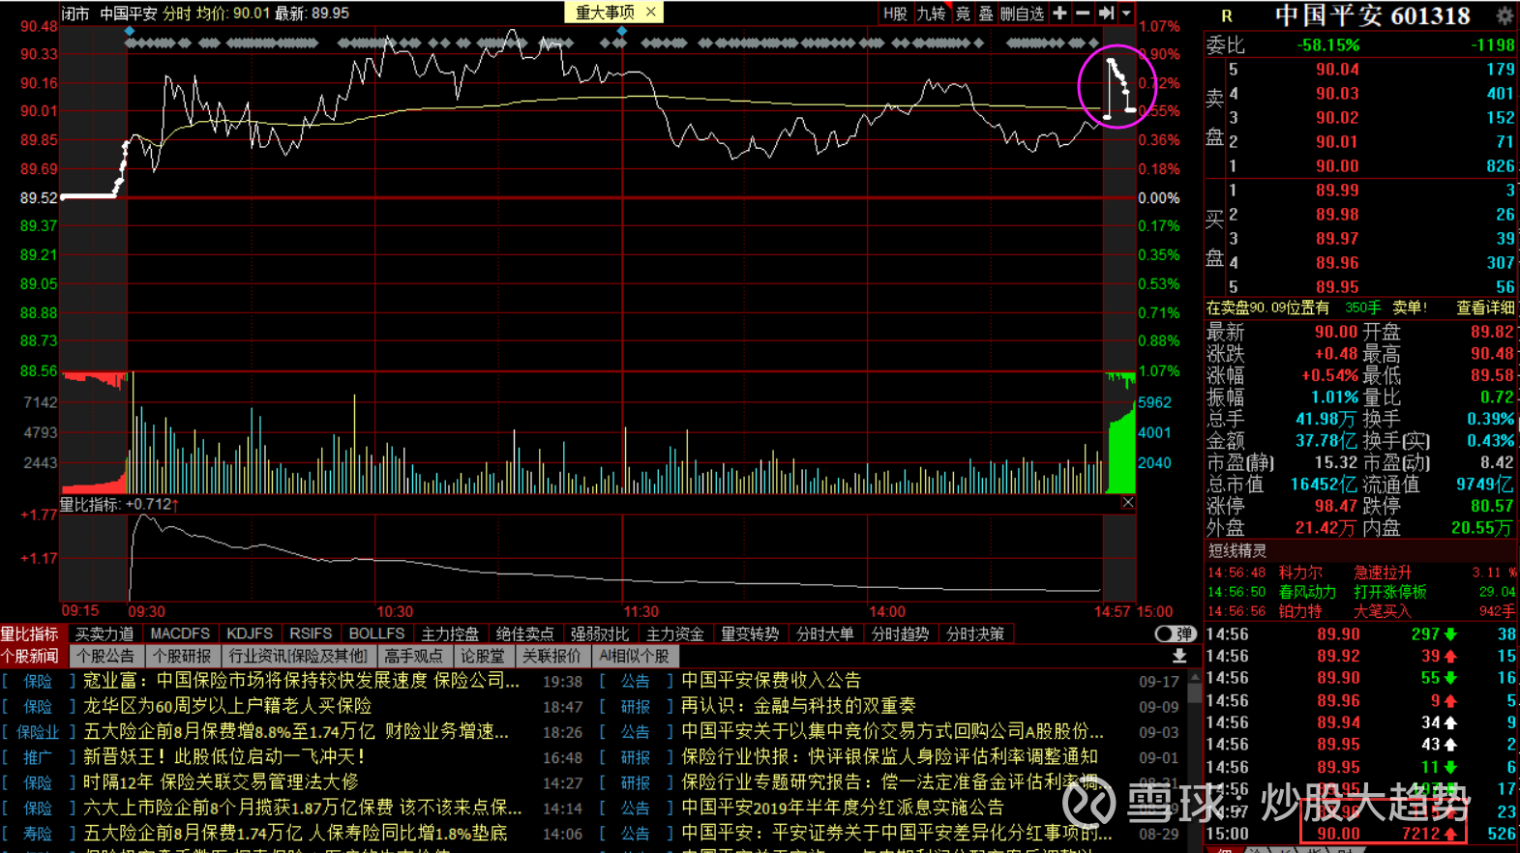This screenshot has height=853, width=1520.
Task: Click the 叠 overlay button
Action: (986, 13)
